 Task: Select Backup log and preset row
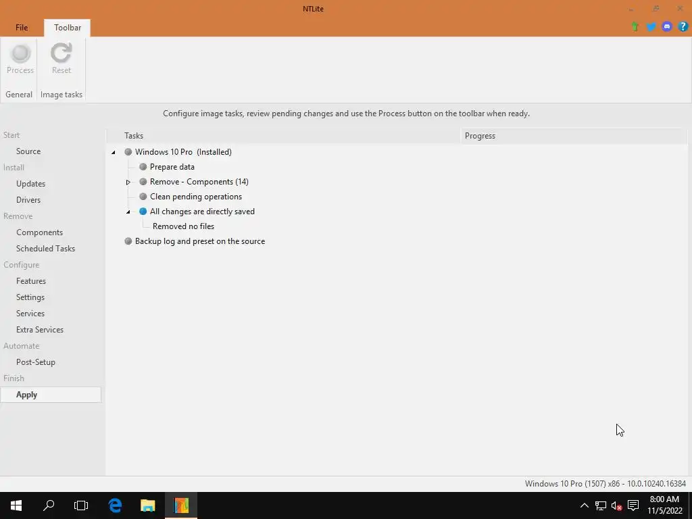tap(200, 241)
